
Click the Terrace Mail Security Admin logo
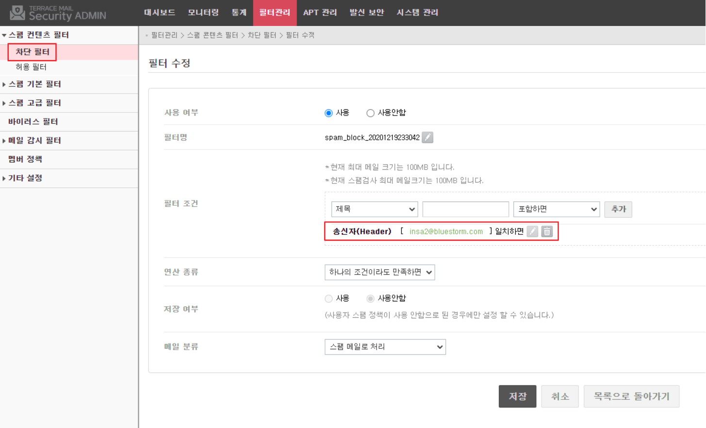[58, 13]
